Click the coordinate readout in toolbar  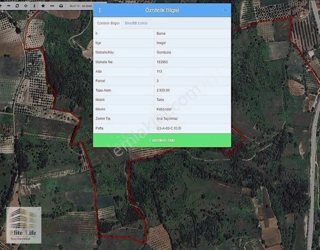(x=81, y=6)
